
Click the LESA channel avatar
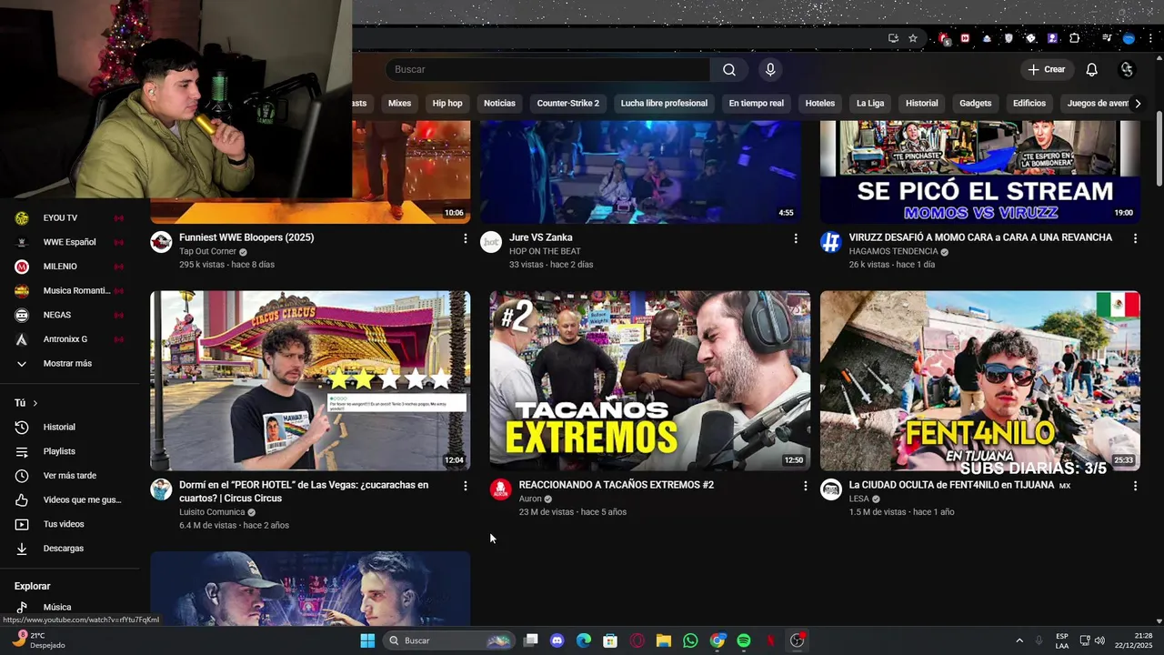[x=831, y=489]
